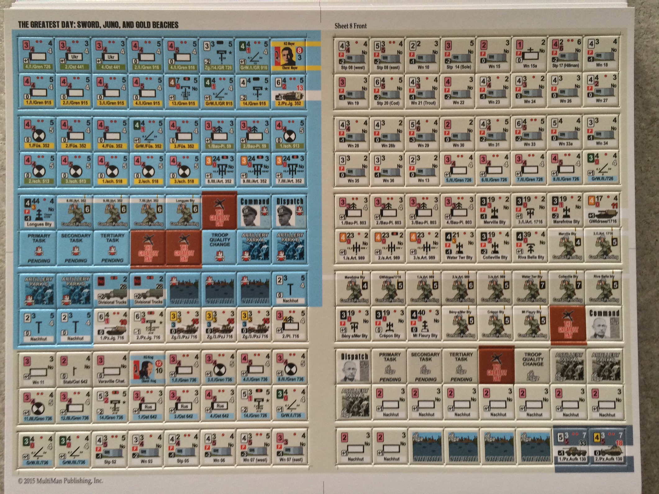The image size is (659, 494).
Task: Select the blue Primary Task Pending marker
Action: point(39,248)
